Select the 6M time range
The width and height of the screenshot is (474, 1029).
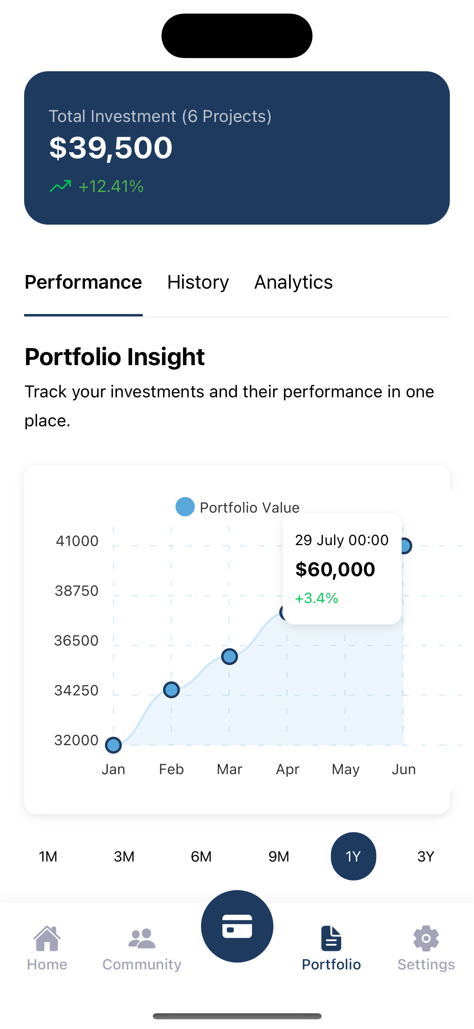201,856
